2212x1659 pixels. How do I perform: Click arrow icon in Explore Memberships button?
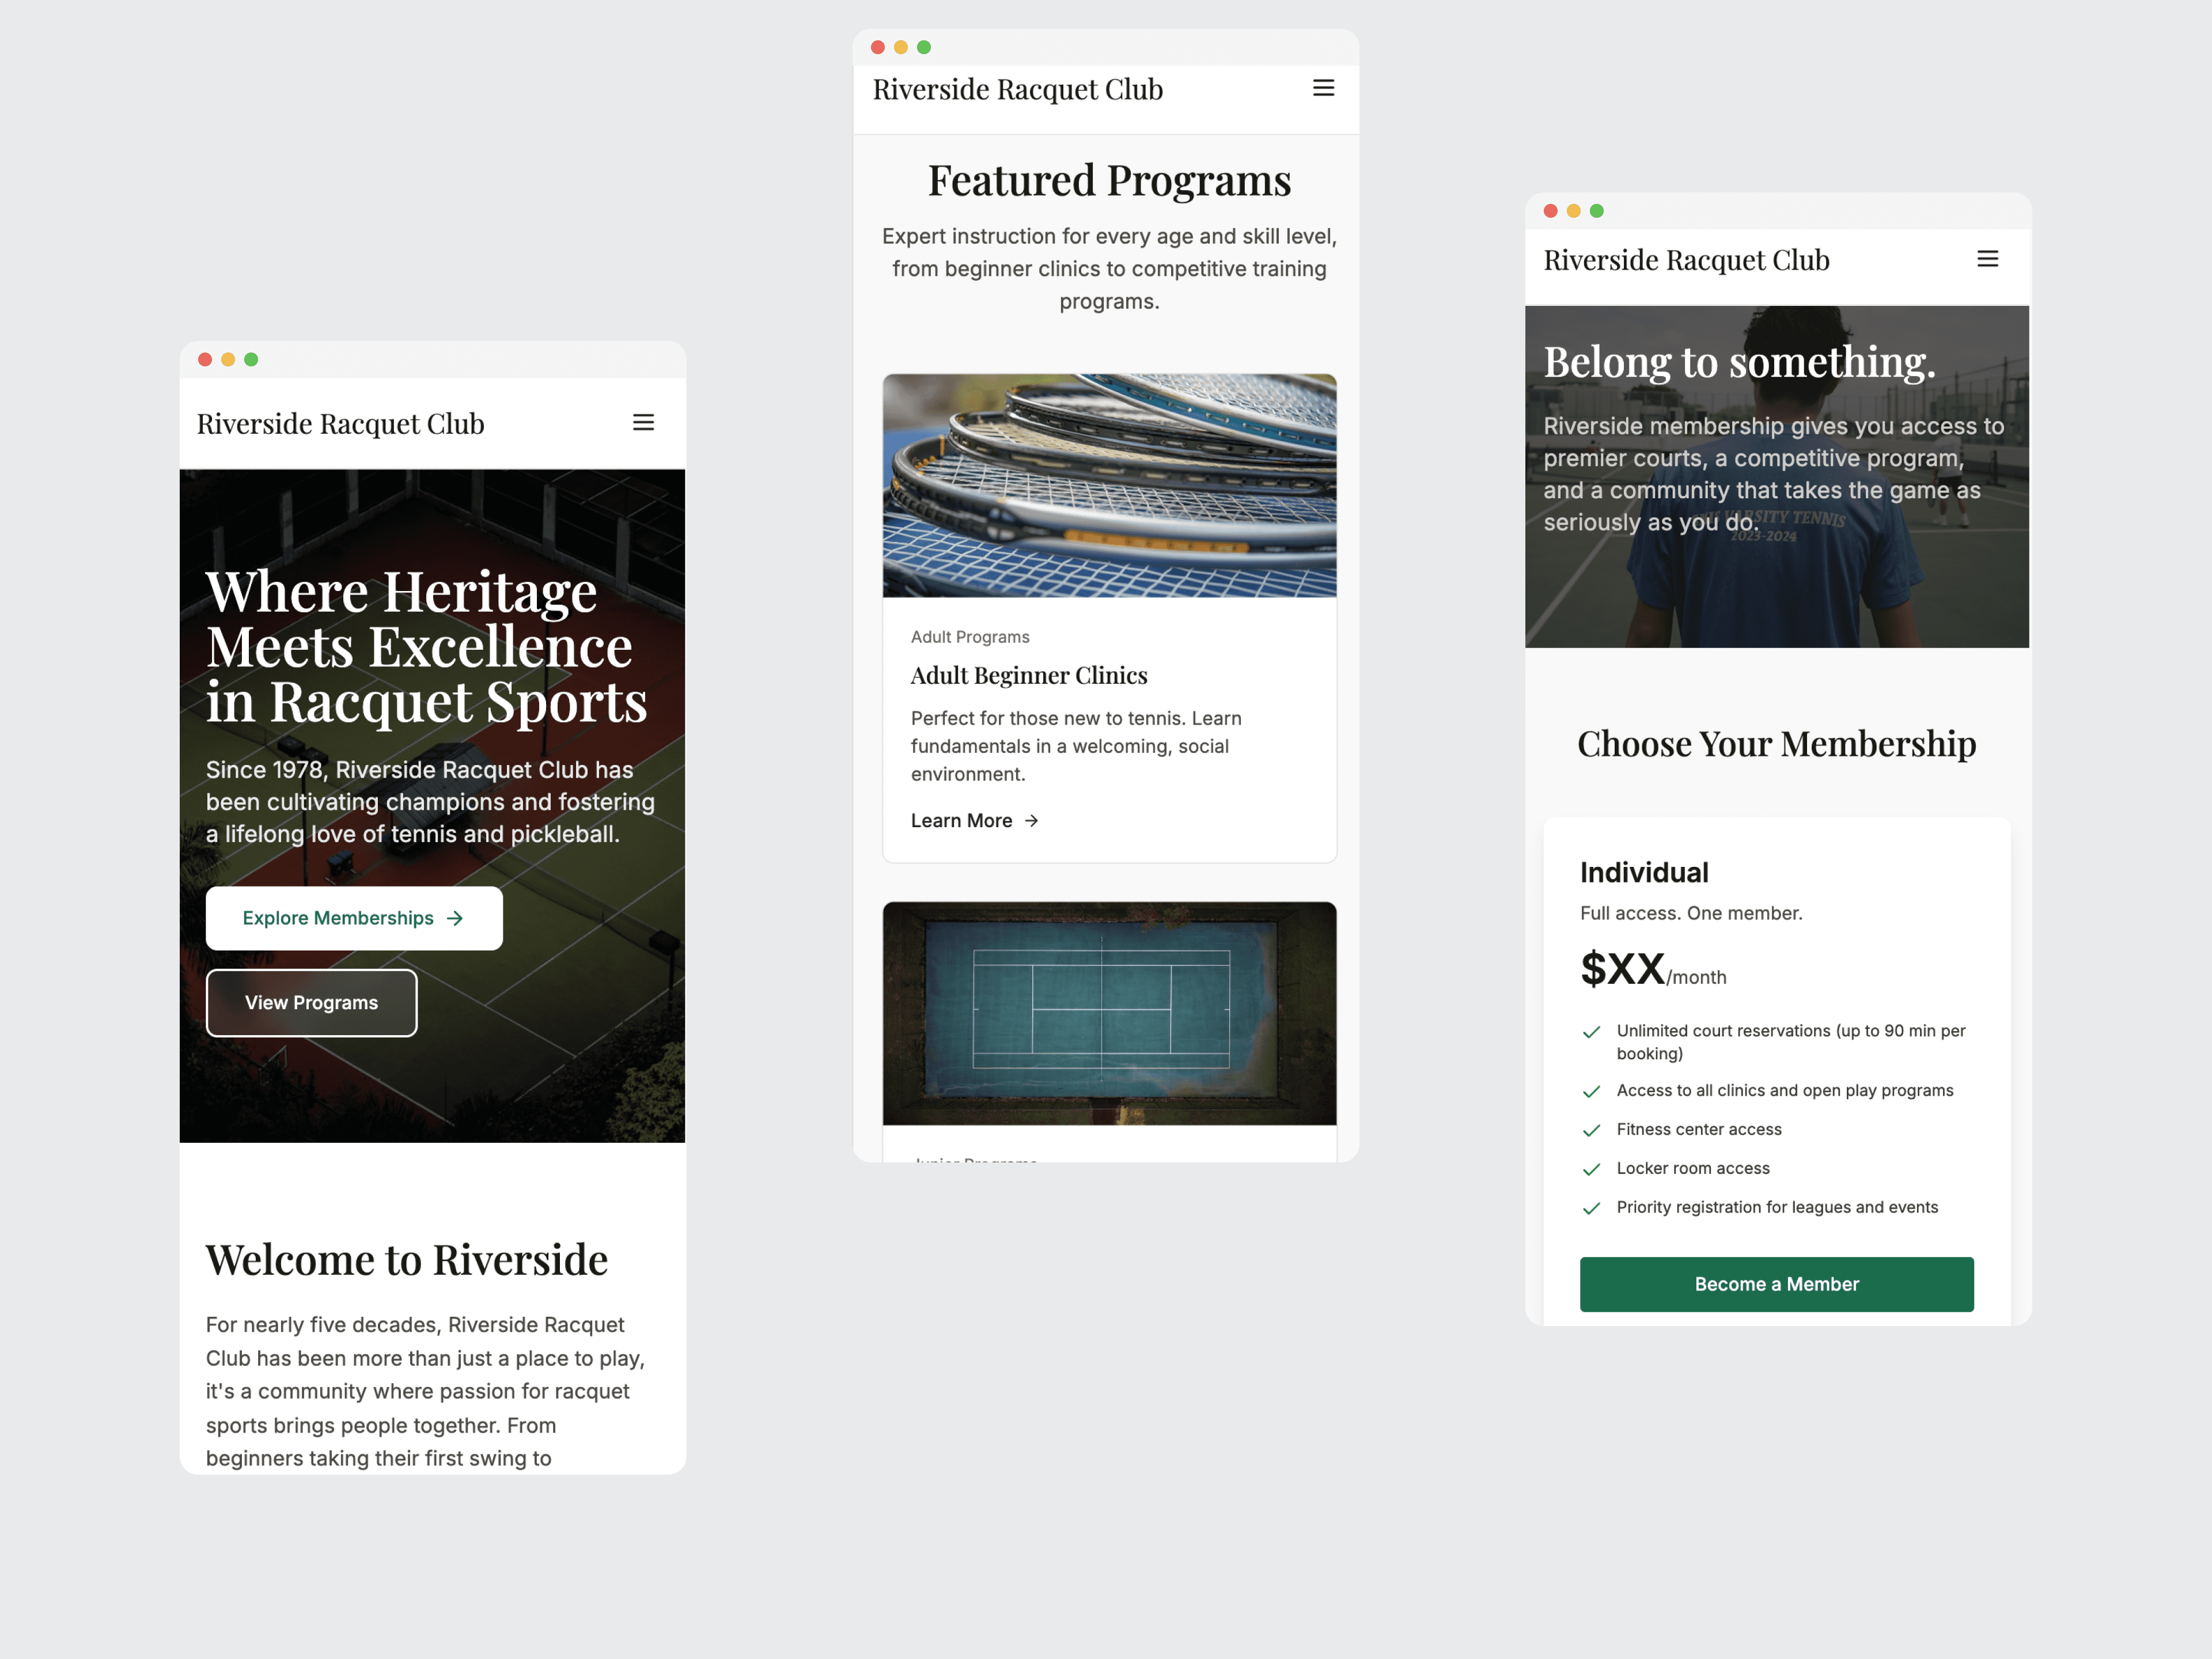[455, 918]
